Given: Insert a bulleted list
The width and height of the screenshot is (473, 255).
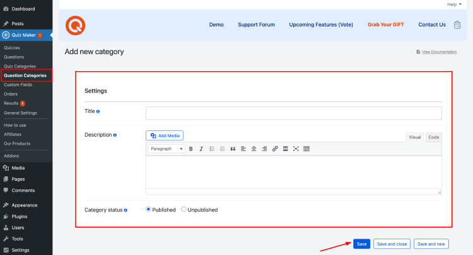Looking at the screenshot, I should pos(212,149).
